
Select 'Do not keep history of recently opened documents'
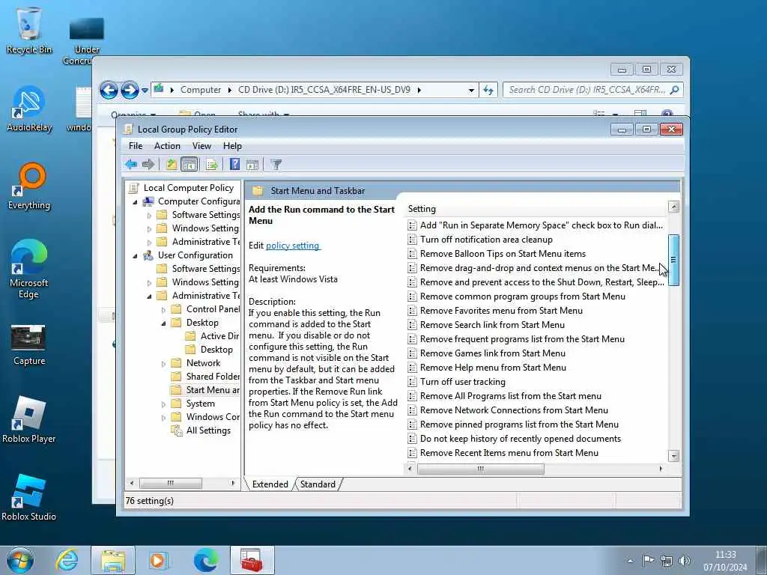click(x=521, y=439)
